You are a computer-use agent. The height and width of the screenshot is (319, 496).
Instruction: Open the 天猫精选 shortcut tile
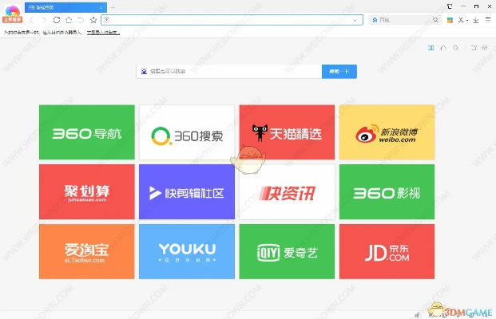point(287,132)
